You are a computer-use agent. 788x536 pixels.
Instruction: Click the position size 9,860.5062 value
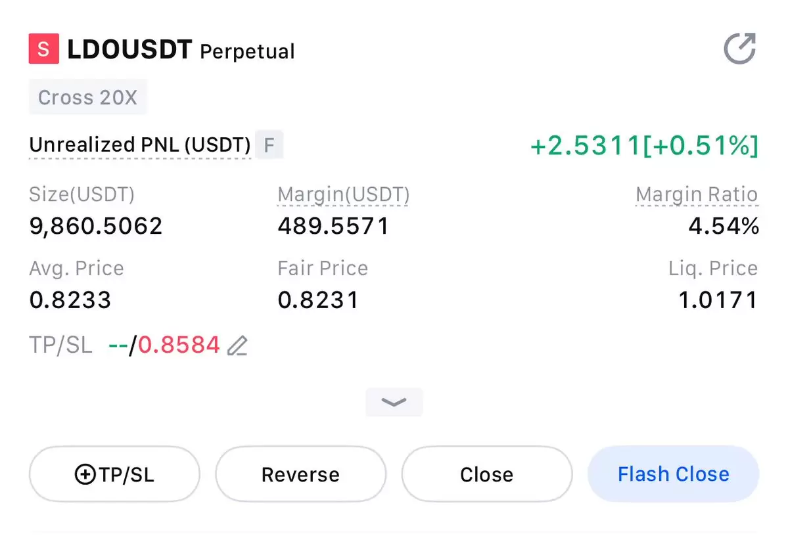tap(96, 226)
